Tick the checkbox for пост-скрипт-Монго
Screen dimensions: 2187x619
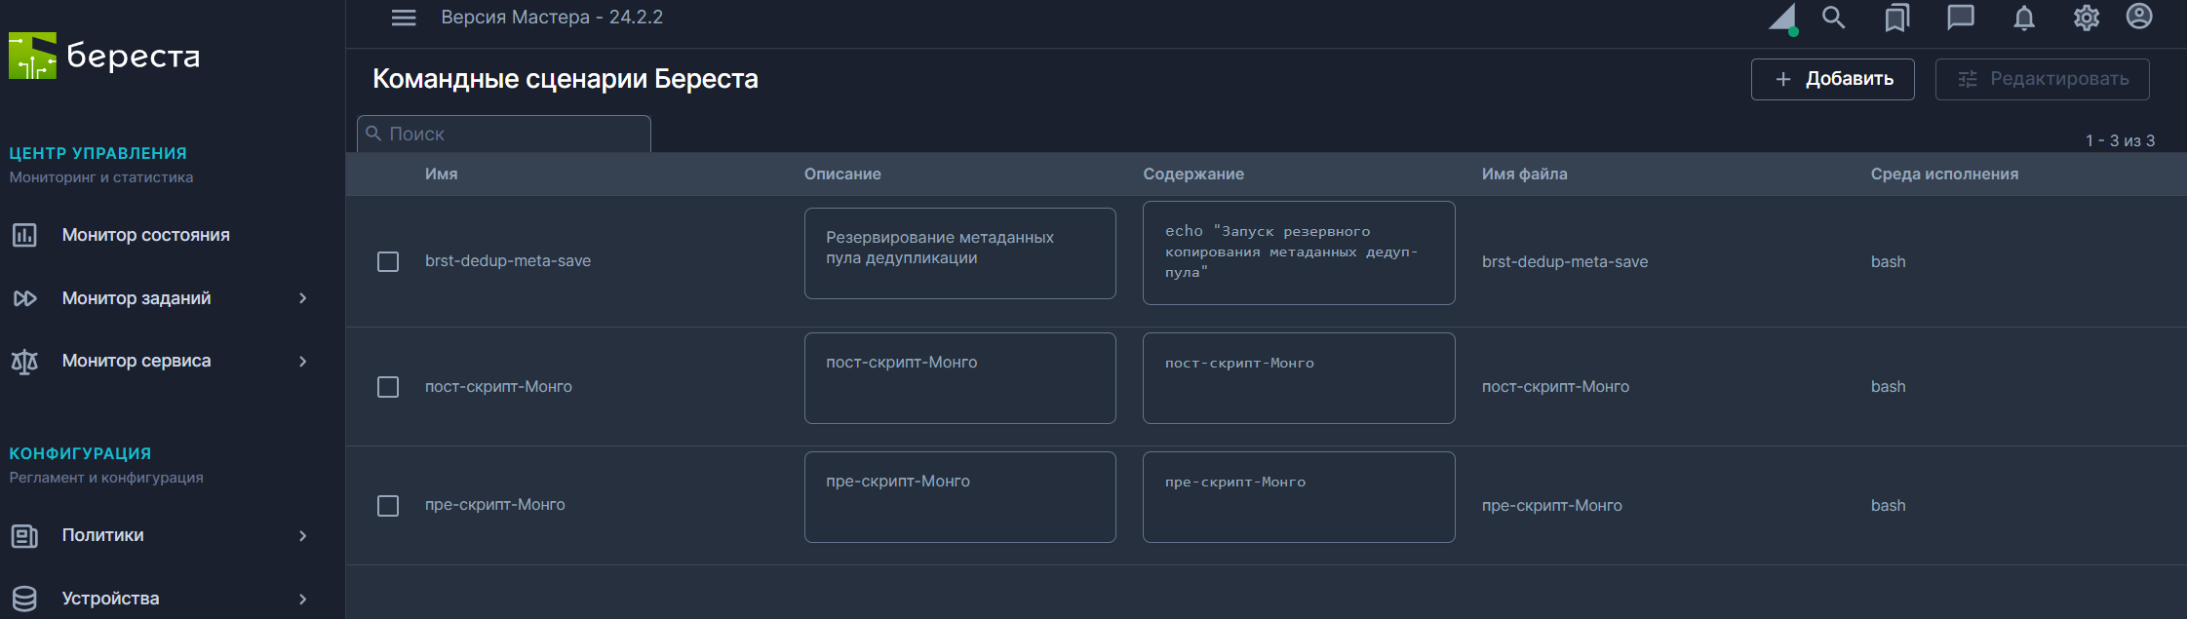[388, 387]
